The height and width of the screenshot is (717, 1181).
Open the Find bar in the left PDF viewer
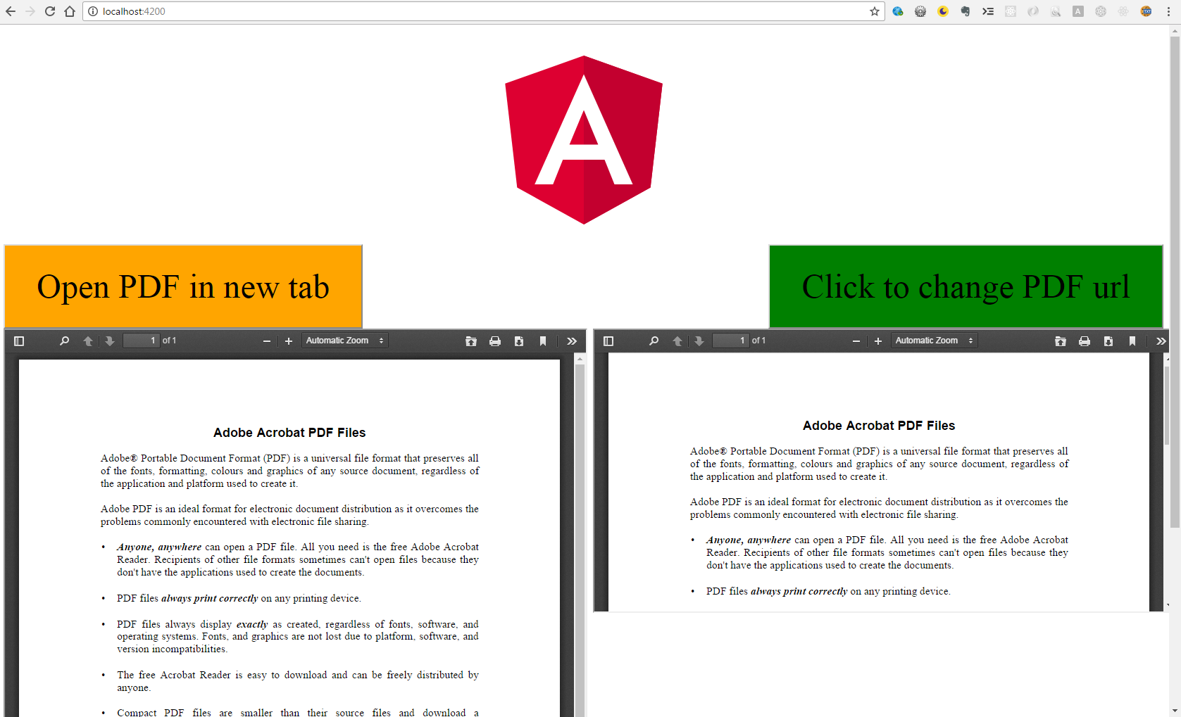(x=64, y=341)
